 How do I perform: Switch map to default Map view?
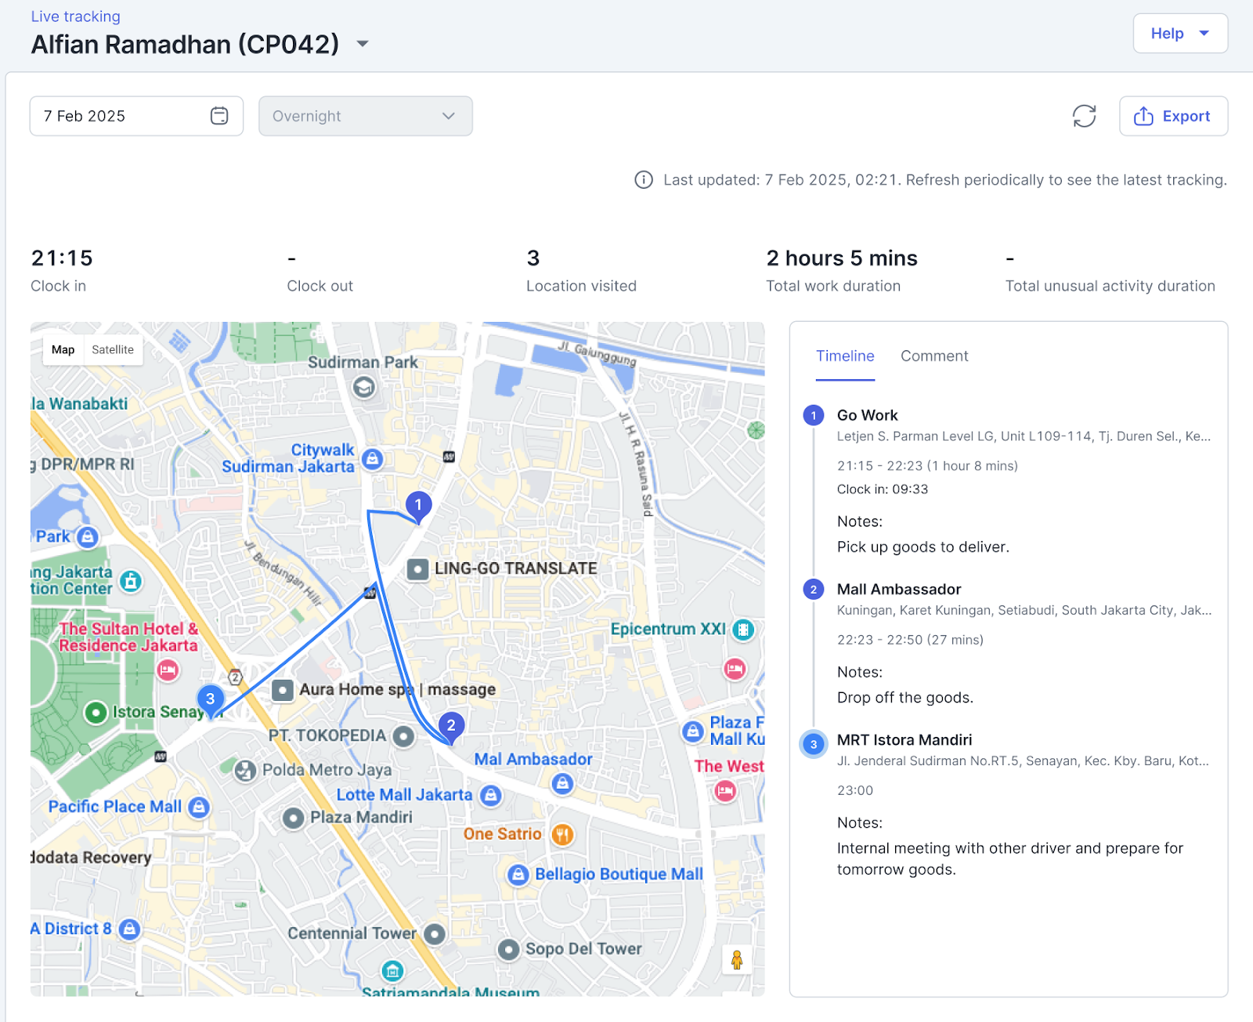point(63,350)
